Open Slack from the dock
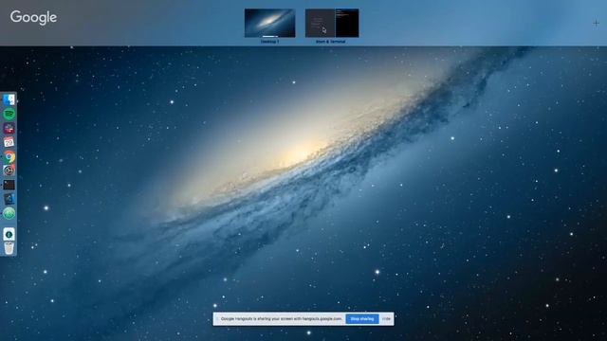The width and height of the screenshot is (607, 341). (x=9, y=128)
